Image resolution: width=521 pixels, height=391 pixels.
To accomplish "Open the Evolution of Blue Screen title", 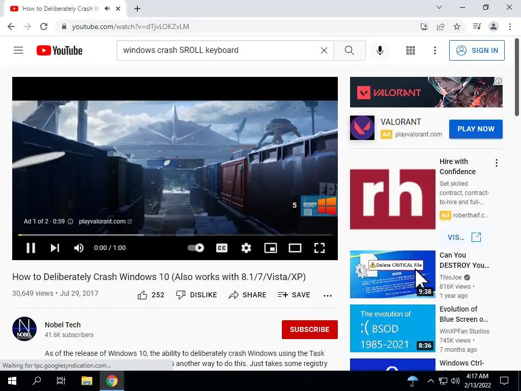I will (464, 314).
